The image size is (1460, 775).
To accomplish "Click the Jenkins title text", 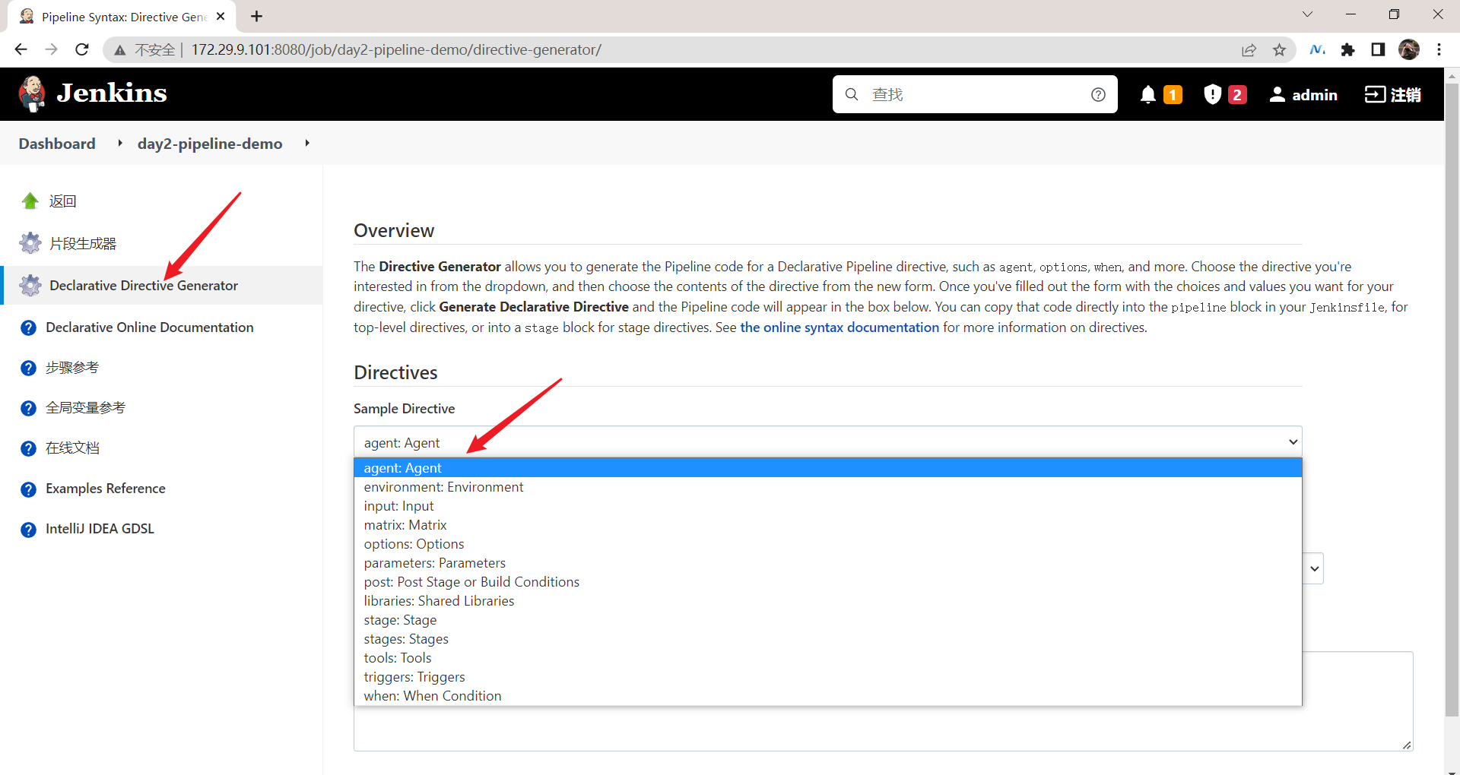I will coord(112,93).
